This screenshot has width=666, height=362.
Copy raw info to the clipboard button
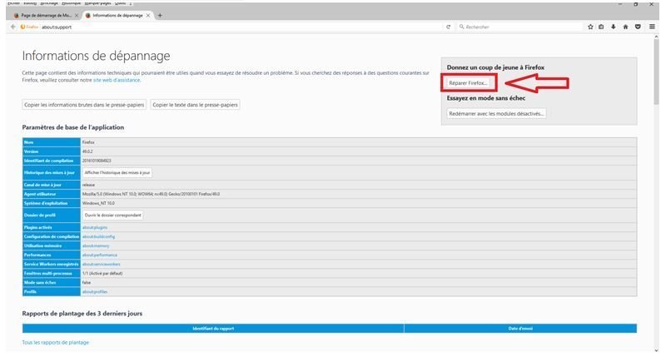83,105
